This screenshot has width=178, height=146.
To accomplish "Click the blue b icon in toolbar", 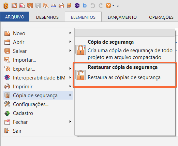I will (x=85, y=5).
